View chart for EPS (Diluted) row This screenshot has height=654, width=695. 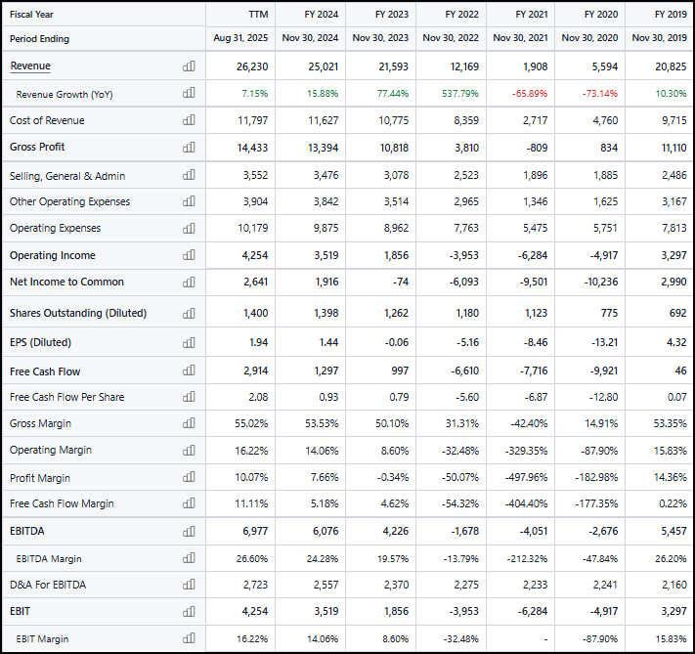(x=189, y=343)
